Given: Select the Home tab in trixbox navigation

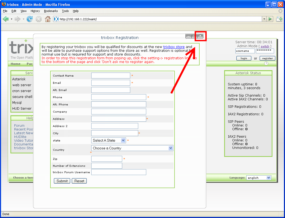Looking at the screenshot, I should [15, 64].
